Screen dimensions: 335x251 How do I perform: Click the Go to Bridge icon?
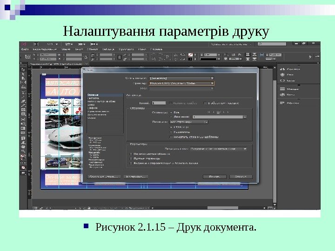[x=36, y=44]
